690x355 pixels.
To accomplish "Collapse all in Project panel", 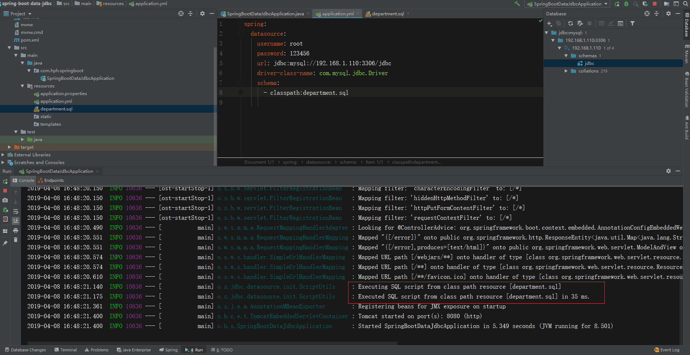I will [x=190, y=13].
